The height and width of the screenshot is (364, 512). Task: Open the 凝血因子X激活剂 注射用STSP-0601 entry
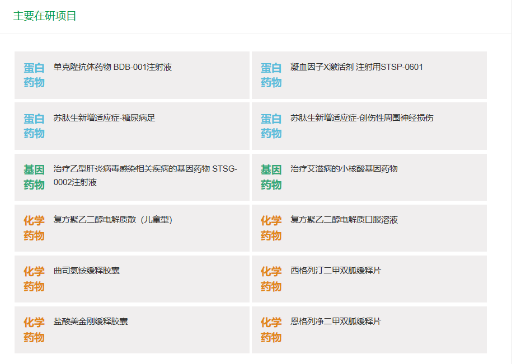[350, 67]
